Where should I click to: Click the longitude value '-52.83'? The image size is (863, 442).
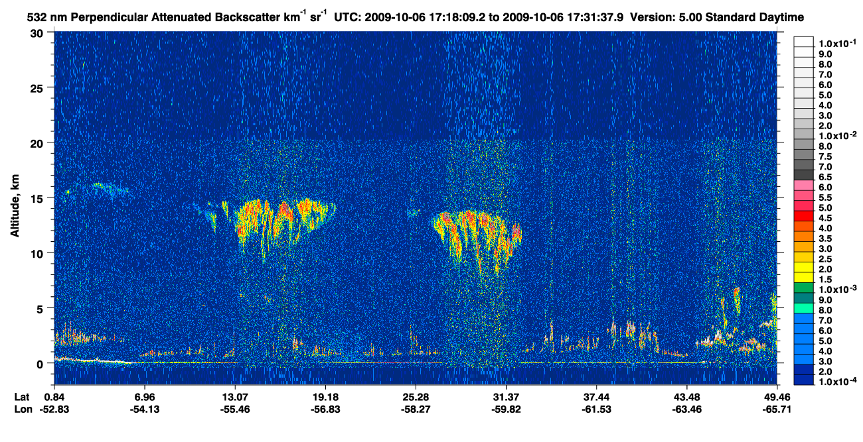[54, 409]
